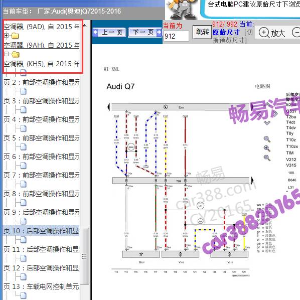Pan diagram down with the down chevron

[x=267, y=123]
